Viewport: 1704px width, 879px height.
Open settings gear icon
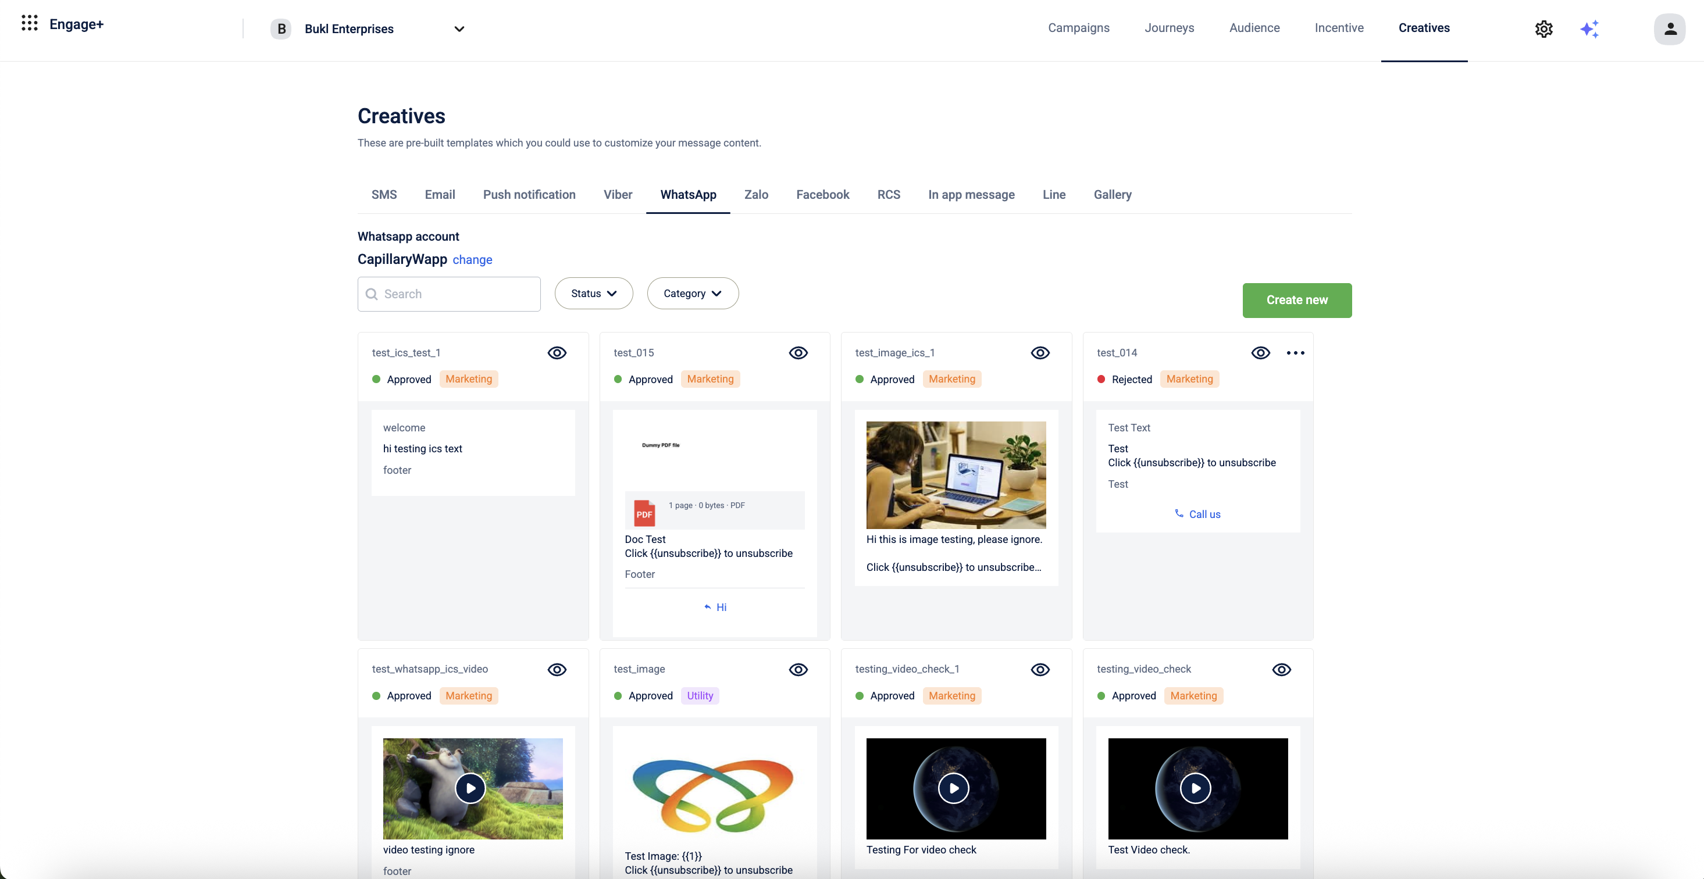click(1543, 29)
